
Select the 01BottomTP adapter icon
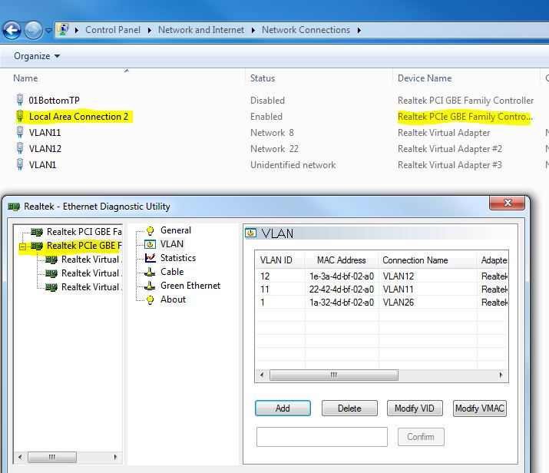pos(20,100)
